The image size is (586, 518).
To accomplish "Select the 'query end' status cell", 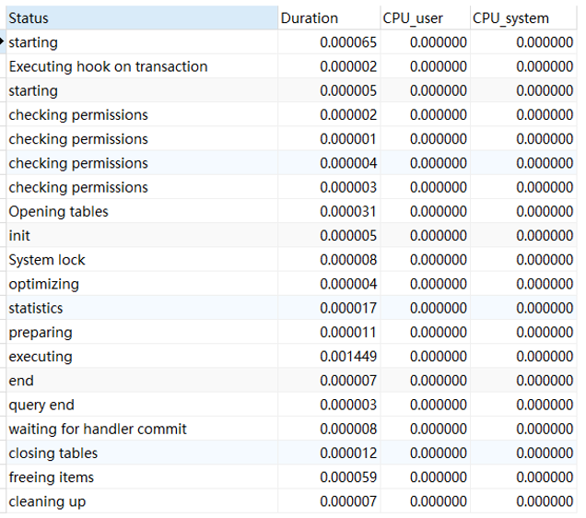I will point(41,405).
